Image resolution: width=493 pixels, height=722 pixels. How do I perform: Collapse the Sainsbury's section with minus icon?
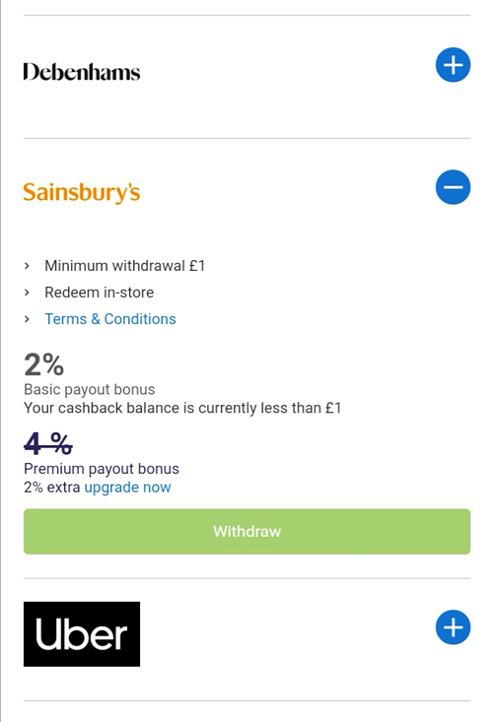(453, 187)
